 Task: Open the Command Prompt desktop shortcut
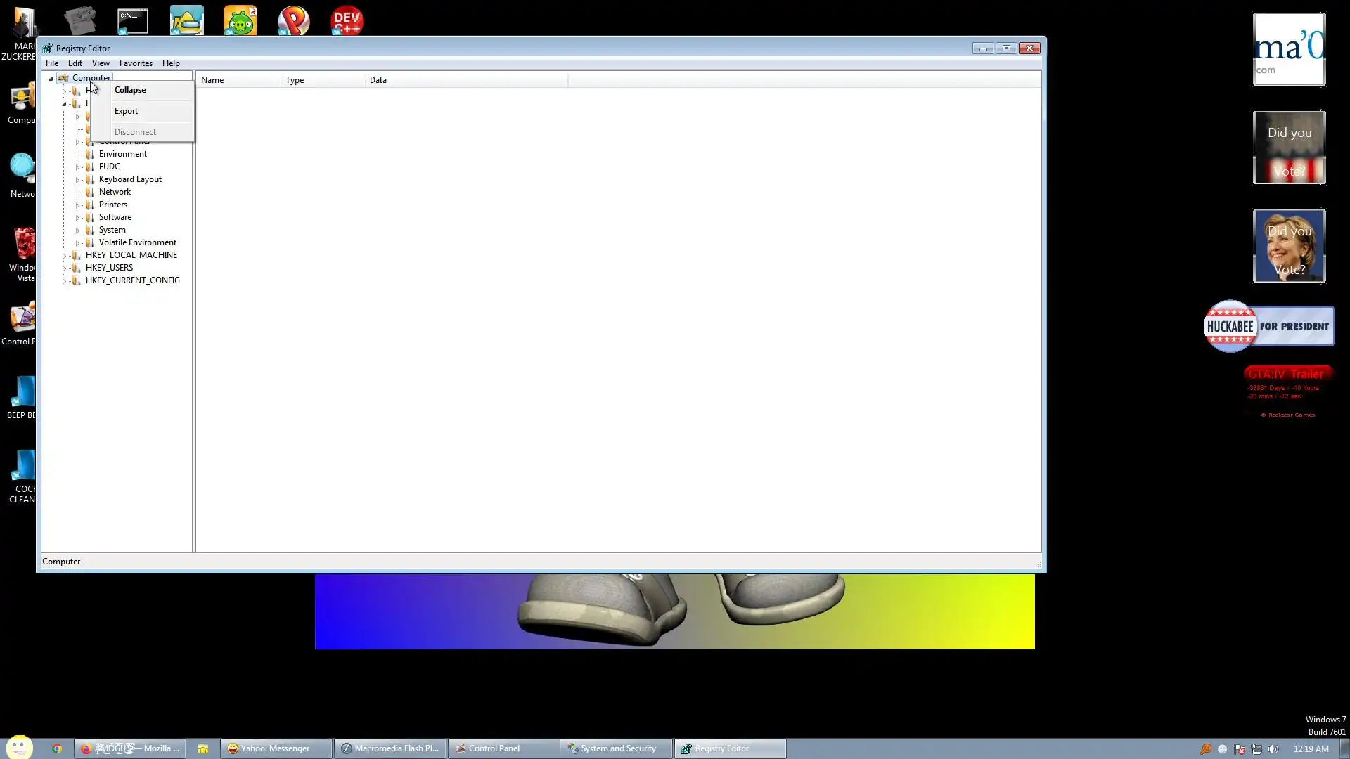(133, 21)
